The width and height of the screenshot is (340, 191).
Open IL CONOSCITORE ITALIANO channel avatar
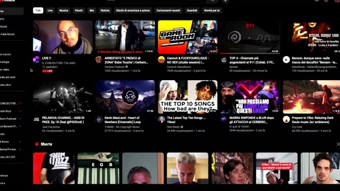(37, 59)
